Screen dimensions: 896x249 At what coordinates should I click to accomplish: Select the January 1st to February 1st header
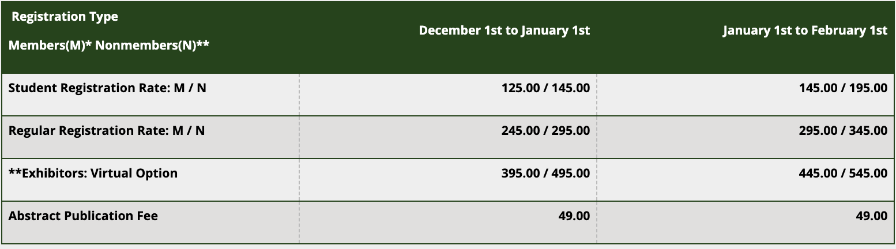[x=805, y=31]
